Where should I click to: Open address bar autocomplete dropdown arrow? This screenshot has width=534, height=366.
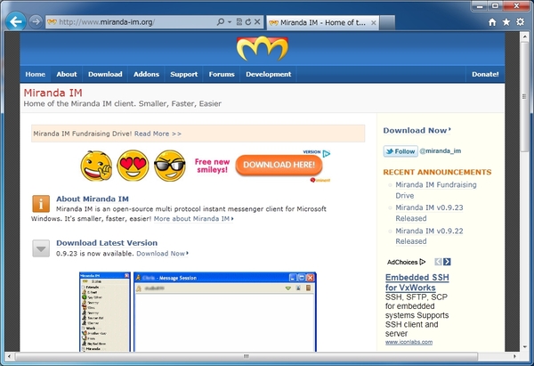230,22
